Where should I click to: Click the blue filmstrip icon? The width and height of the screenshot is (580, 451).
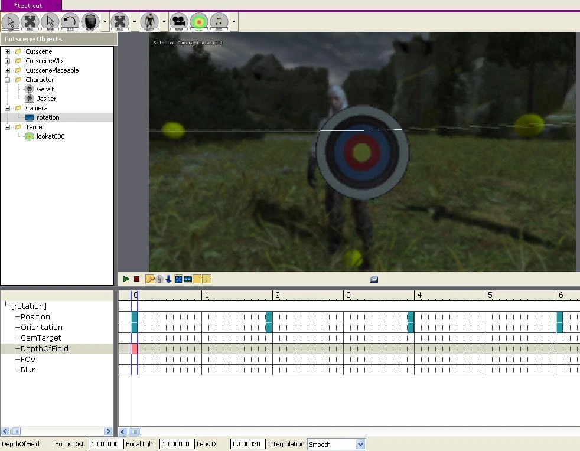coord(188,279)
